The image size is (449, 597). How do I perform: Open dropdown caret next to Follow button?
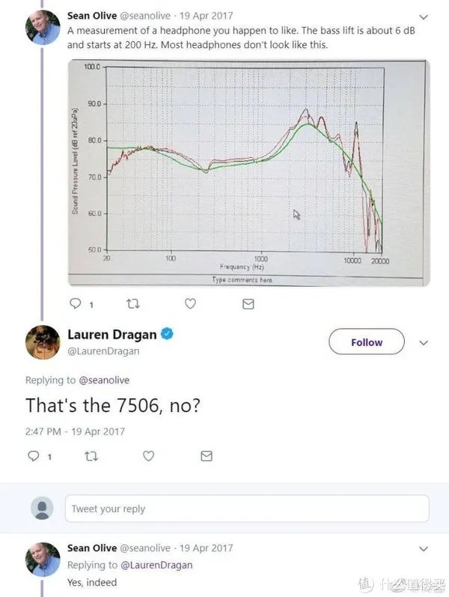coord(424,342)
